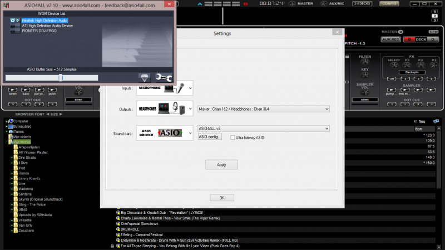Turn the AUX/MIC knob
The height and width of the screenshot is (250, 445).
coord(324,4)
